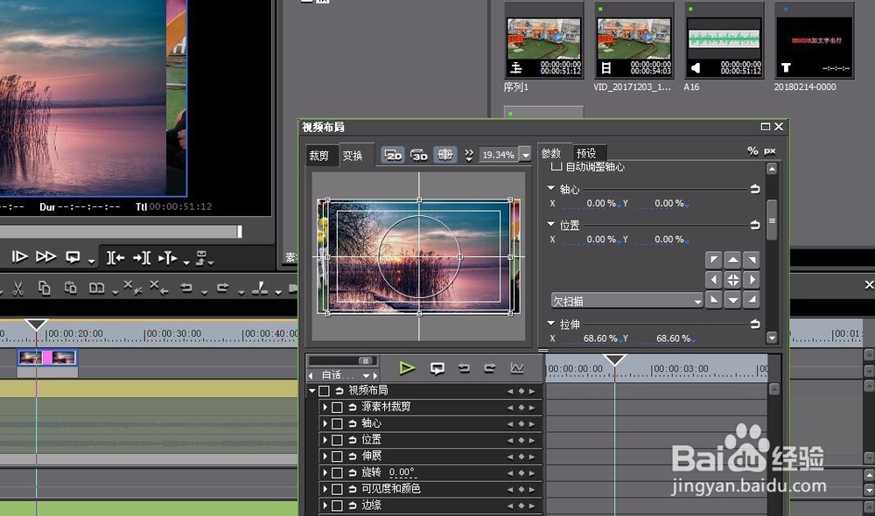Copy the clip using the main toolbar

(x=44, y=288)
